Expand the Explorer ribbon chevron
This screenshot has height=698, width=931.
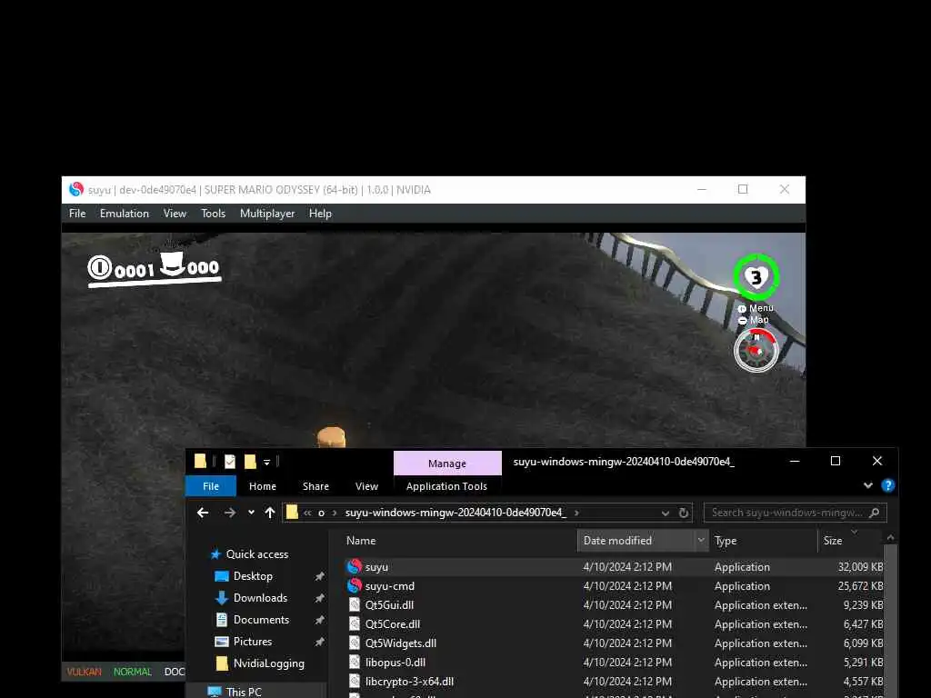point(868,485)
